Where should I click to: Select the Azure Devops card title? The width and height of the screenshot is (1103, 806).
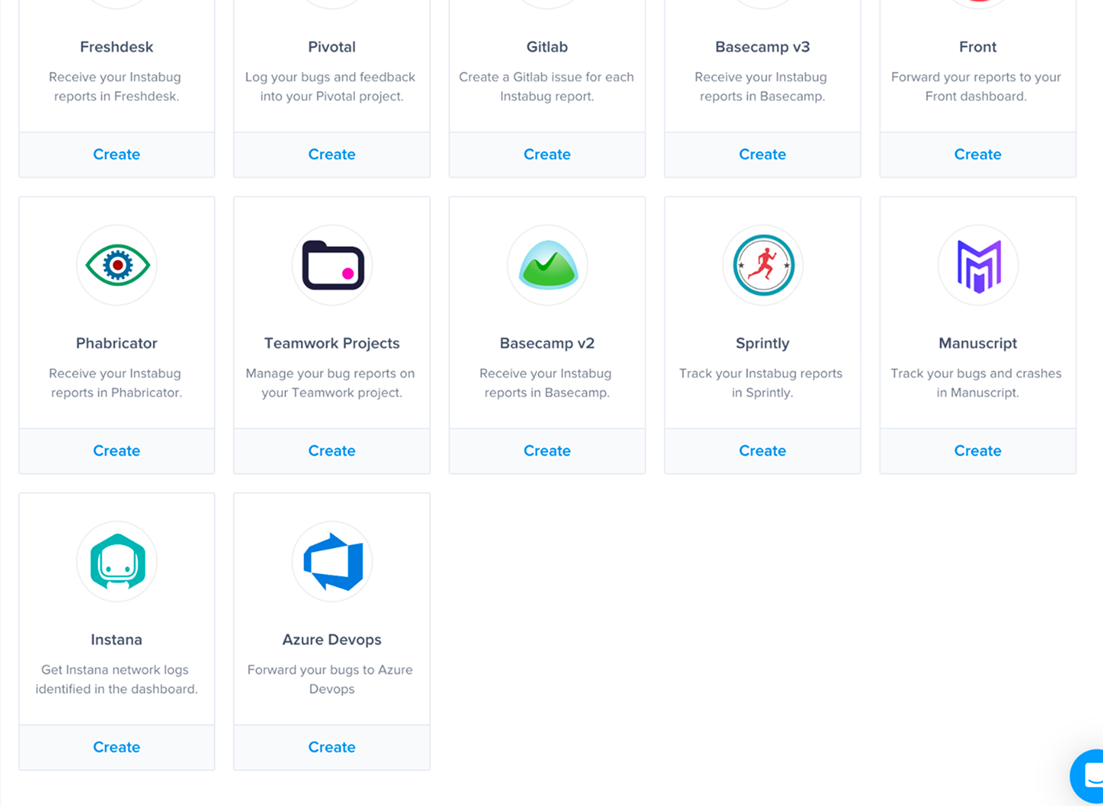point(332,639)
